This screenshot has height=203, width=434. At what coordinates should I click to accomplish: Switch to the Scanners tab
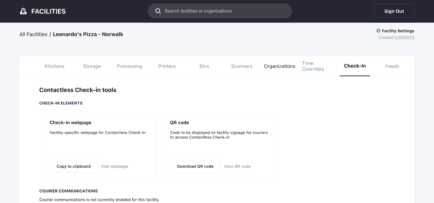tap(242, 66)
